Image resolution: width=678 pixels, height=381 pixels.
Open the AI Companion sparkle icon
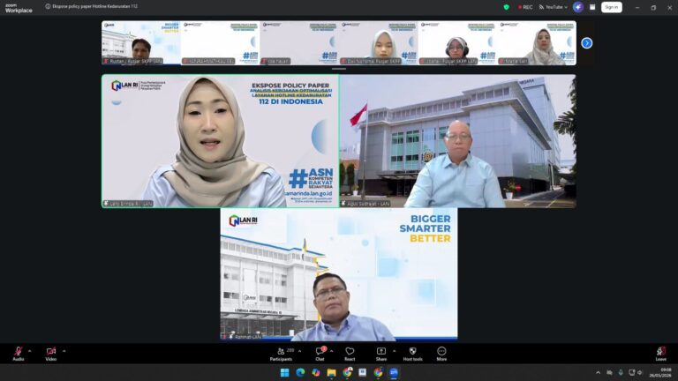(578, 7)
